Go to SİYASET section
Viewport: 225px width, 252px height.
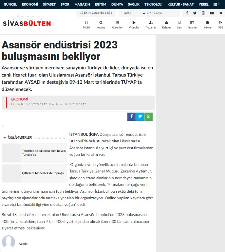(49, 4)
